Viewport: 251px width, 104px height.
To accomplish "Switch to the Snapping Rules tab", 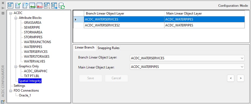I will [x=108, y=48].
